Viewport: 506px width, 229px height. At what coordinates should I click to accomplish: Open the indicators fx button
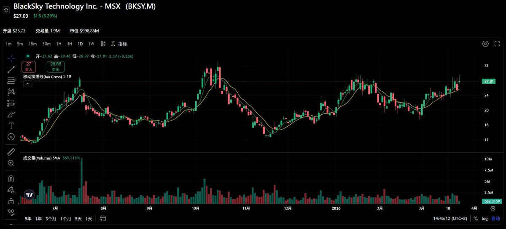[x=119, y=44]
